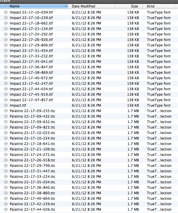
Task: Select file name Palatino 22-17-36-840.ttc
Action: (32, 188)
